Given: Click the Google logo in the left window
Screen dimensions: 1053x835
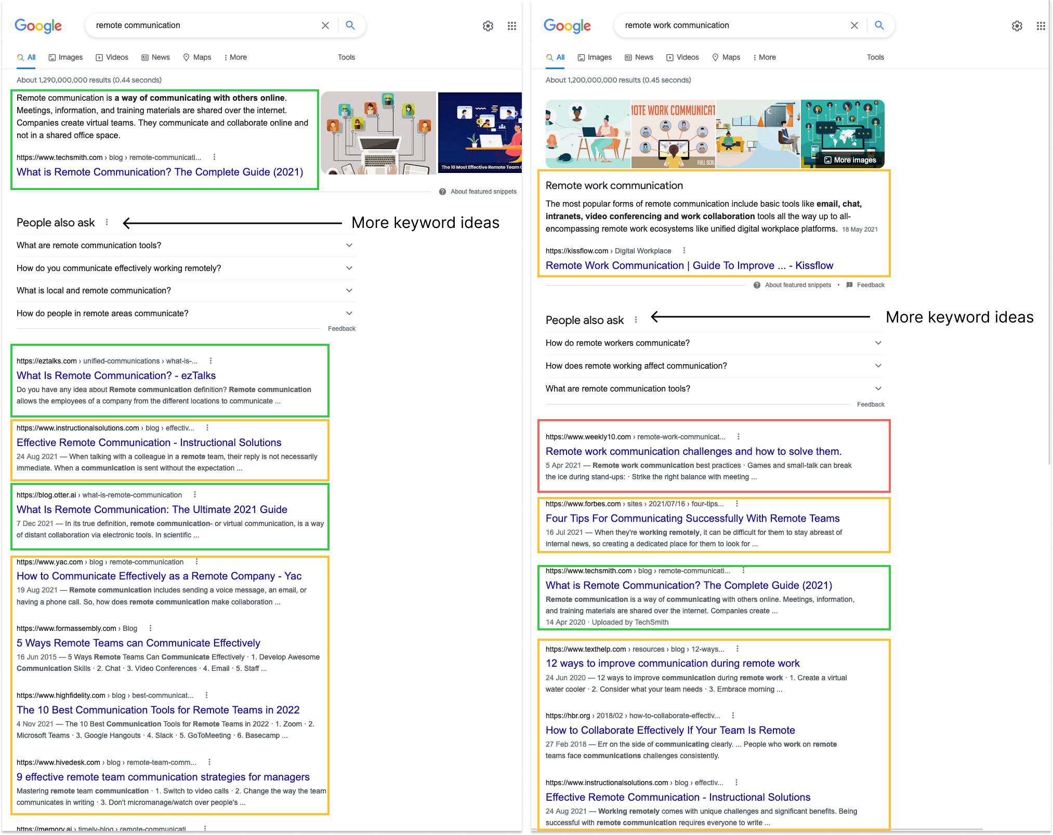Looking at the screenshot, I should 38,25.
